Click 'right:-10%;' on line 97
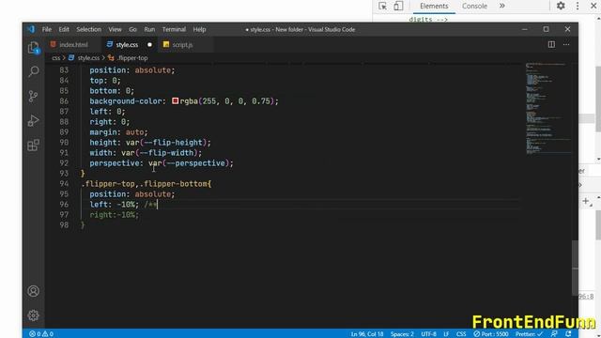The width and height of the screenshot is (601, 338). (115, 215)
